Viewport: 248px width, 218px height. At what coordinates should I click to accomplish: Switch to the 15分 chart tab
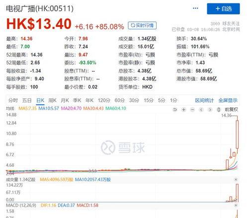(x=149, y=100)
